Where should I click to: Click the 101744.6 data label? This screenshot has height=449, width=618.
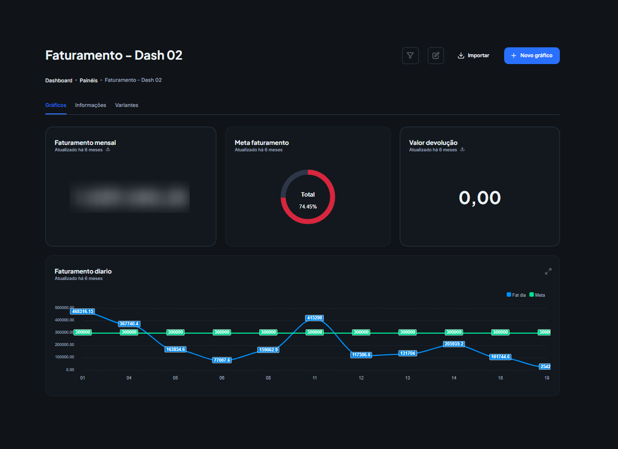[500, 357]
